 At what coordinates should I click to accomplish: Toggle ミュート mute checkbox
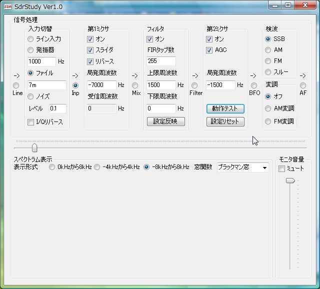pyautogui.click(x=281, y=169)
